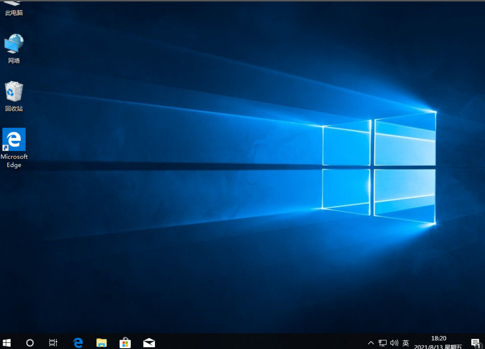Screen dimensions: 485x349
Task: Select the 此电脑 keyboard icon on desktop
Action: point(13,4)
